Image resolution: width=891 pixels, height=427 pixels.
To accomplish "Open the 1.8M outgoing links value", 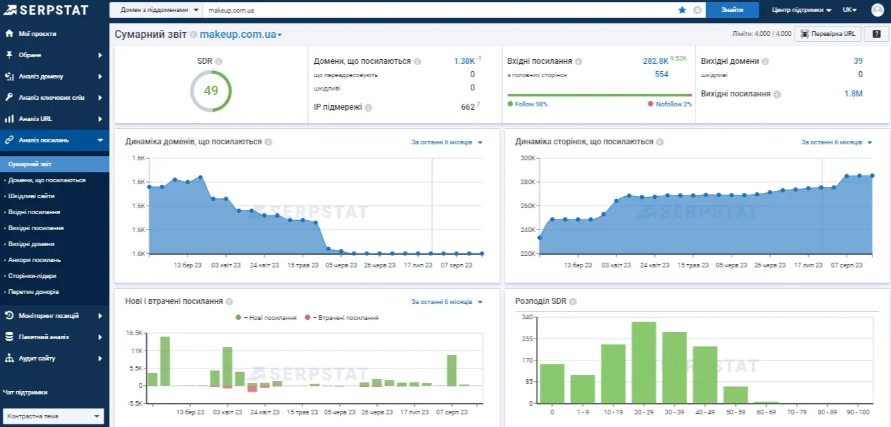I will coord(853,94).
